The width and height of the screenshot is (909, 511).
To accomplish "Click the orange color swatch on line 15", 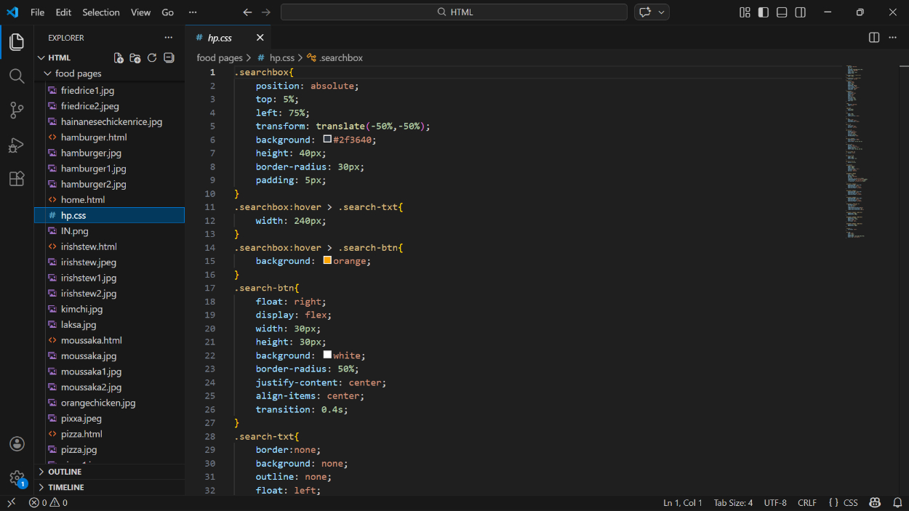I will click(327, 260).
